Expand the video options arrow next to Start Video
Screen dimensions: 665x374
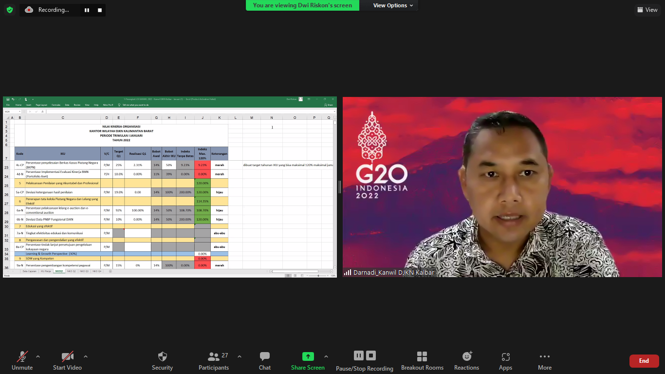pyautogui.click(x=86, y=356)
